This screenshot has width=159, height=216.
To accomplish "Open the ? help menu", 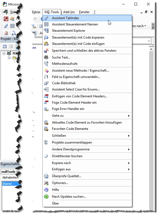I will tap(94, 12).
